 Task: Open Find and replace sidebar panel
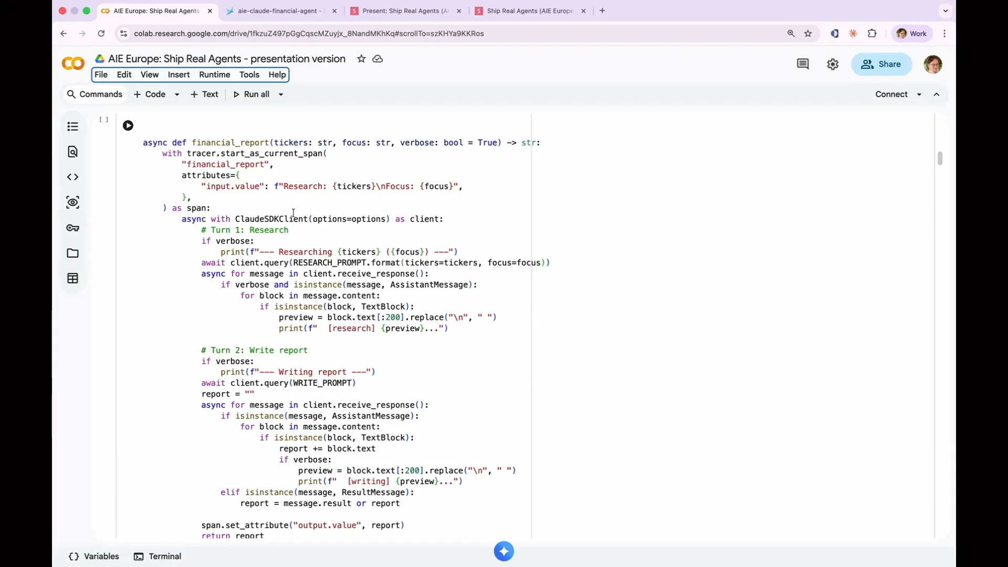[73, 152]
